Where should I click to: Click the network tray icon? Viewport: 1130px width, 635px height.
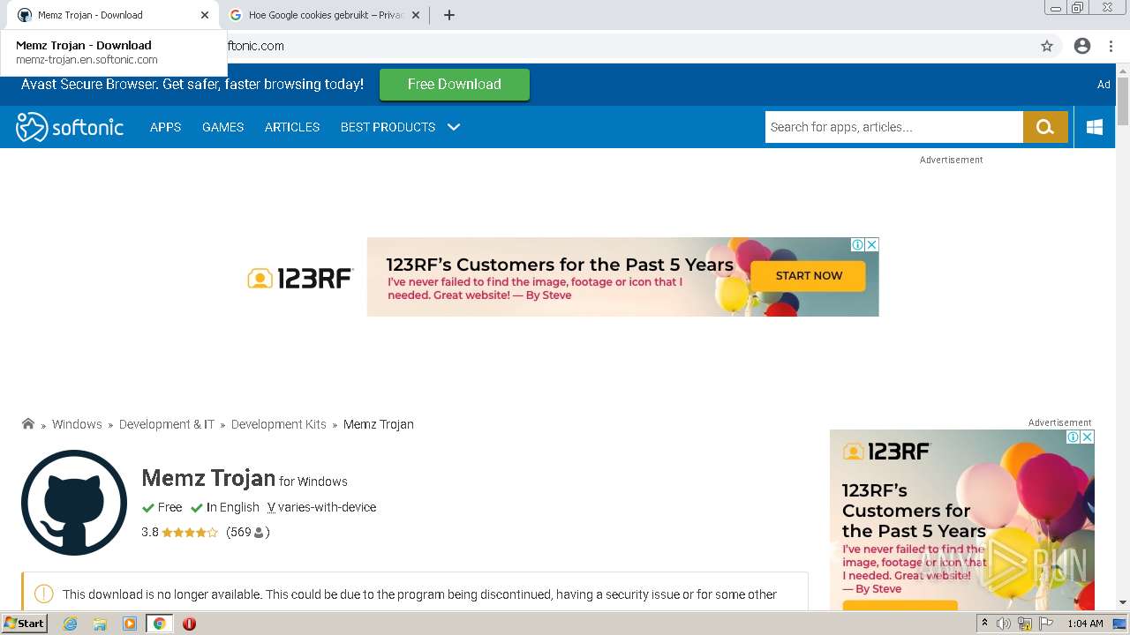pyautogui.click(x=1025, y=624)
